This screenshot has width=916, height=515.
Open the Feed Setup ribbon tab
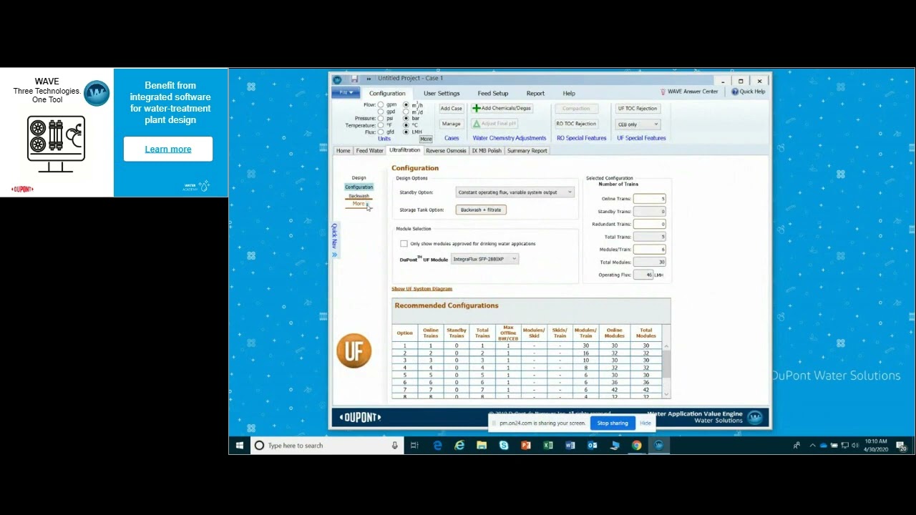coord(493,93)
